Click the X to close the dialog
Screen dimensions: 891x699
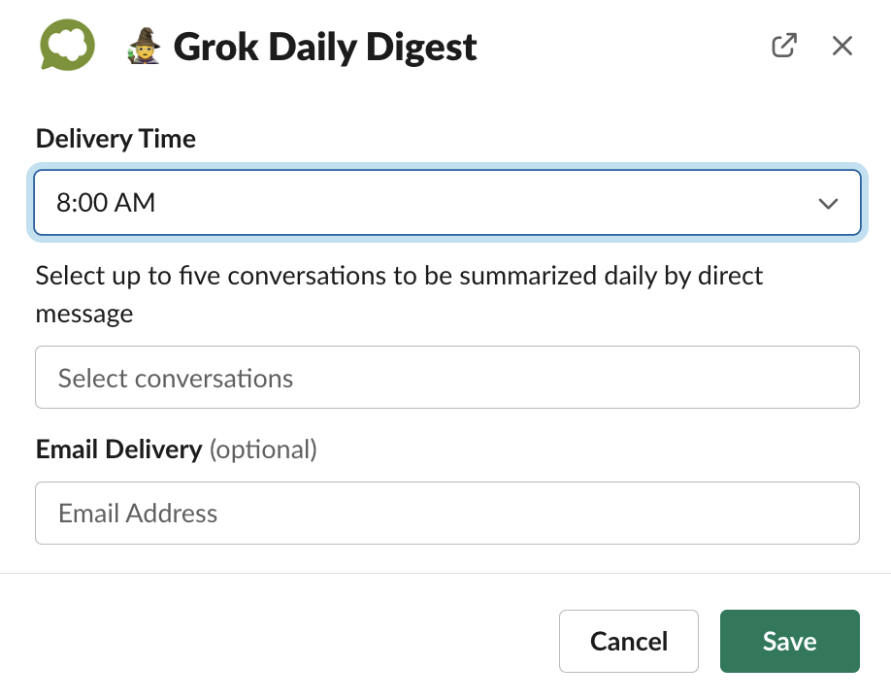(x=841, y=45)
